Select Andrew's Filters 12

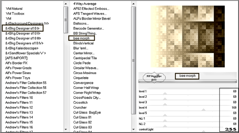tap(19, 107)
